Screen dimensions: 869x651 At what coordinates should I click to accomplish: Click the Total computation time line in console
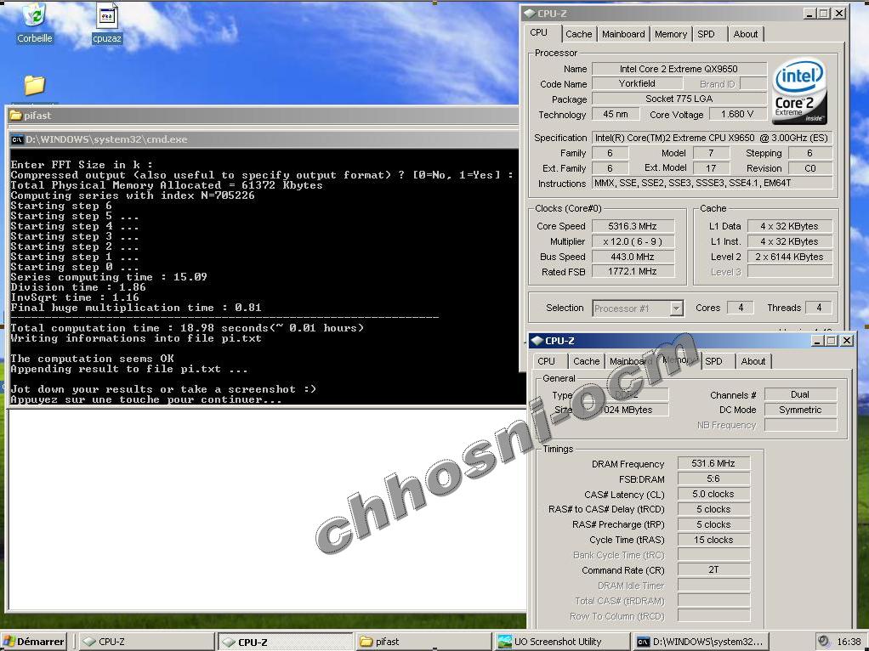pyautogui.click(x=187, y=328)
